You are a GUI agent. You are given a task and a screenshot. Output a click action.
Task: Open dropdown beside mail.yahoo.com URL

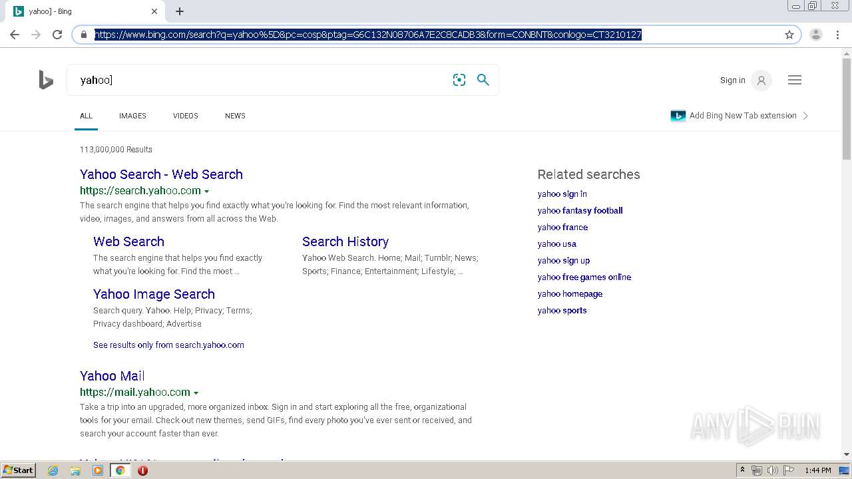(196, 393)
